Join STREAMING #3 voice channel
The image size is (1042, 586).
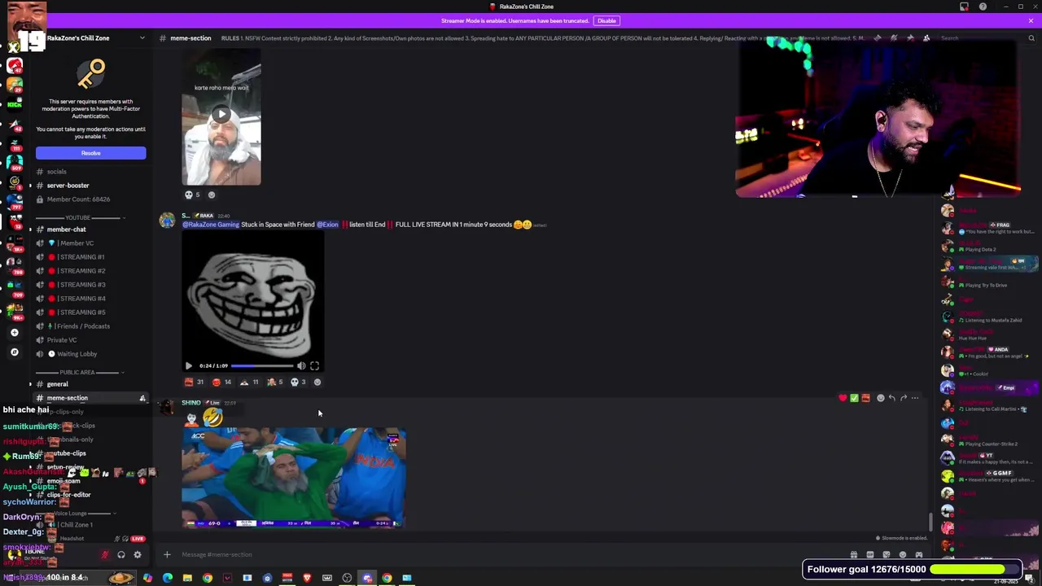pos(90,285)
